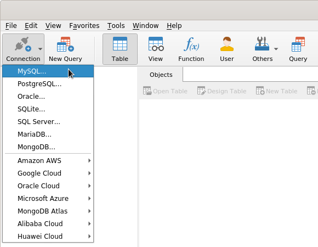Click the New Table button
Viewport: 318px width, 247px height.
[x=277, y=91]
